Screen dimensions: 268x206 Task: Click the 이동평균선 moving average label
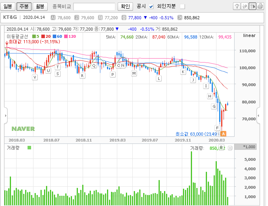tap(17, 37)
